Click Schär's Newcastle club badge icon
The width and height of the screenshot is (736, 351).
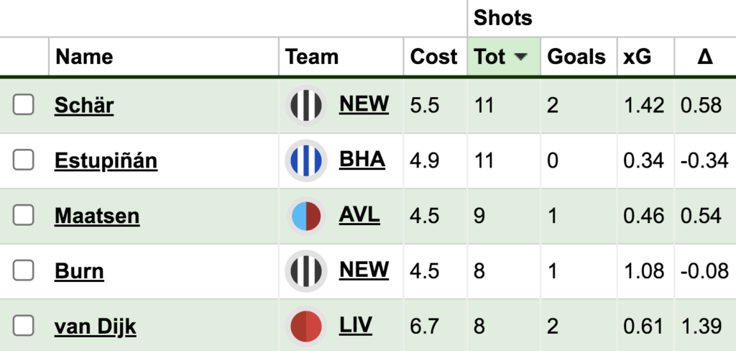pos(307,105)
